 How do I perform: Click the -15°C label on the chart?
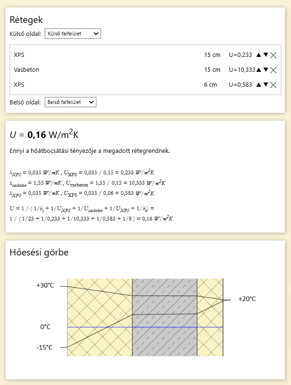point(45,347)
